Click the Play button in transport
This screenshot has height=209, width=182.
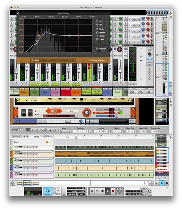click(x=108, y=191)
